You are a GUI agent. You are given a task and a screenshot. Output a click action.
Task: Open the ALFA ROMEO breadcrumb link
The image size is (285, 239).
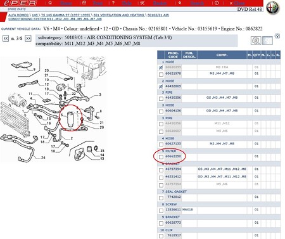(x=18, y=15)
